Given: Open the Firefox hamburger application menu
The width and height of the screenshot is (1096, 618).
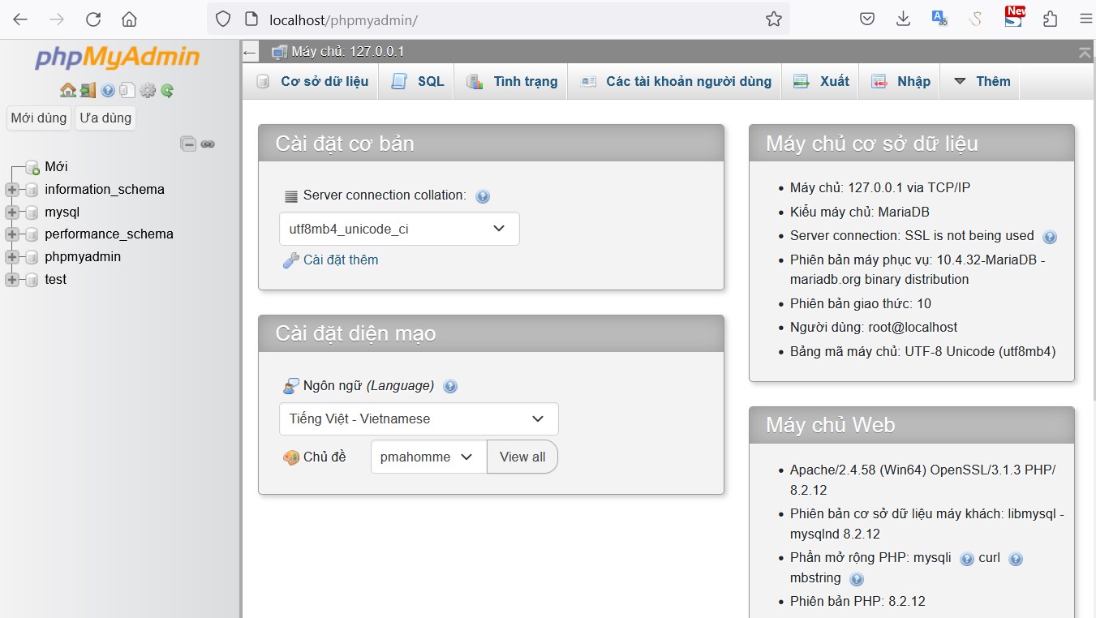Looking at the screenshot, I should point(1085,19).
